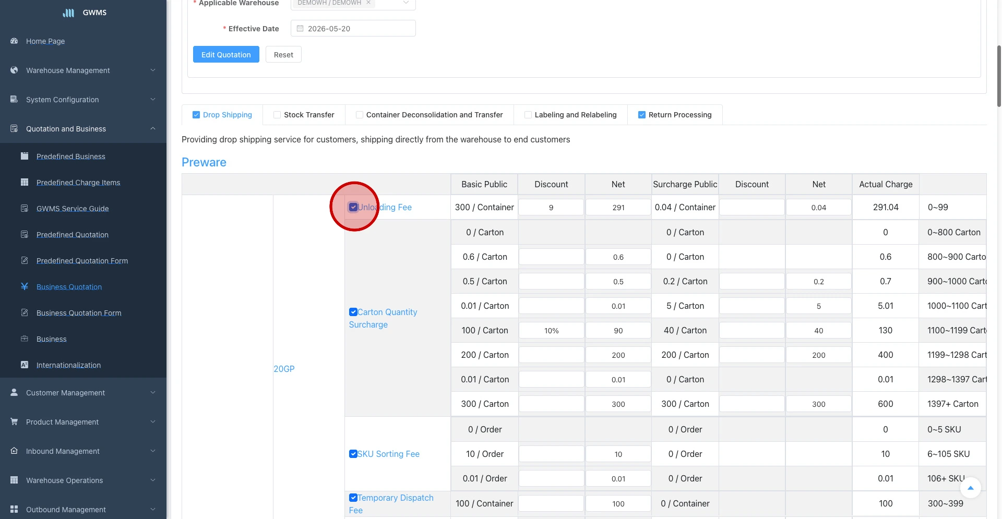Expand the Warehouse Management menu chevron
Screen dimensions: 1002x519
153,70
